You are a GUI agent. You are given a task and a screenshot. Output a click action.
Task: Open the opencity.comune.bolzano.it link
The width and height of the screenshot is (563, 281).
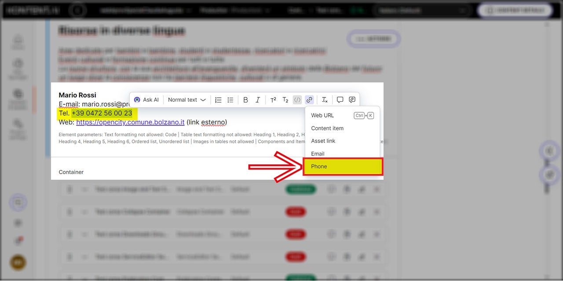click(130, 122)
